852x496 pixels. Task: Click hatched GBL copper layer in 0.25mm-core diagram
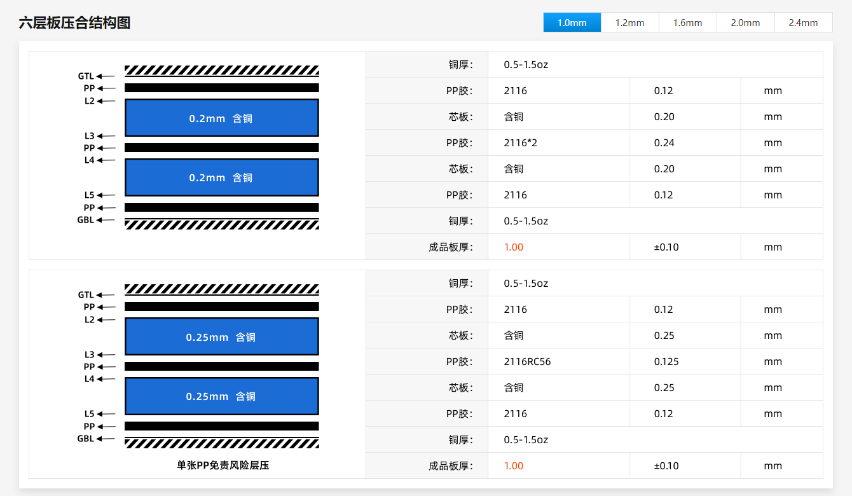[x=221, y=443]
